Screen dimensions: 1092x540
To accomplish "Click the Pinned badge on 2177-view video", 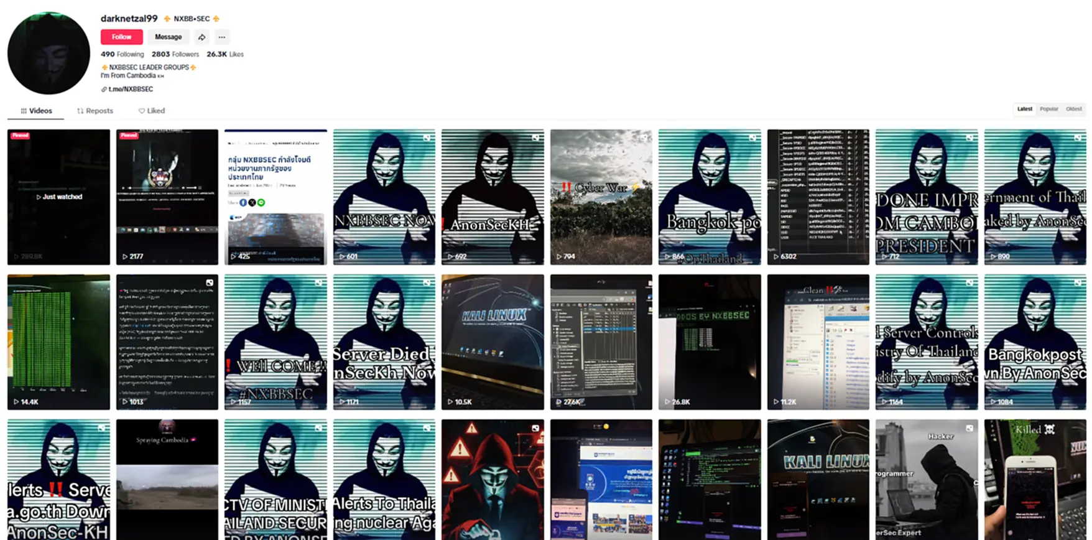I will [129, 135].
